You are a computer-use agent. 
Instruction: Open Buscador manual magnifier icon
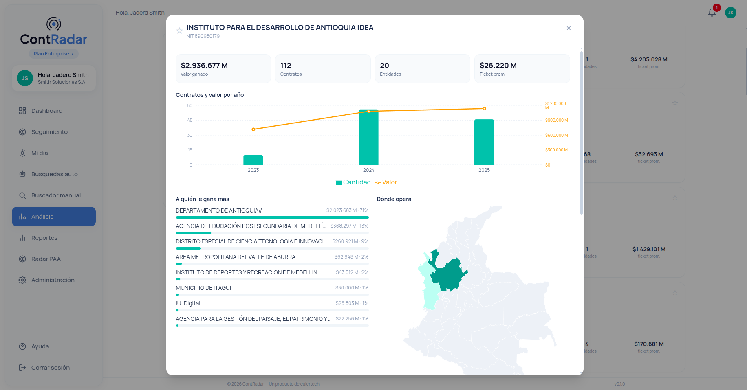(x=22, y=195)
